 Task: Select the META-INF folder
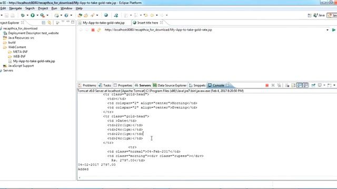(21, 51)
